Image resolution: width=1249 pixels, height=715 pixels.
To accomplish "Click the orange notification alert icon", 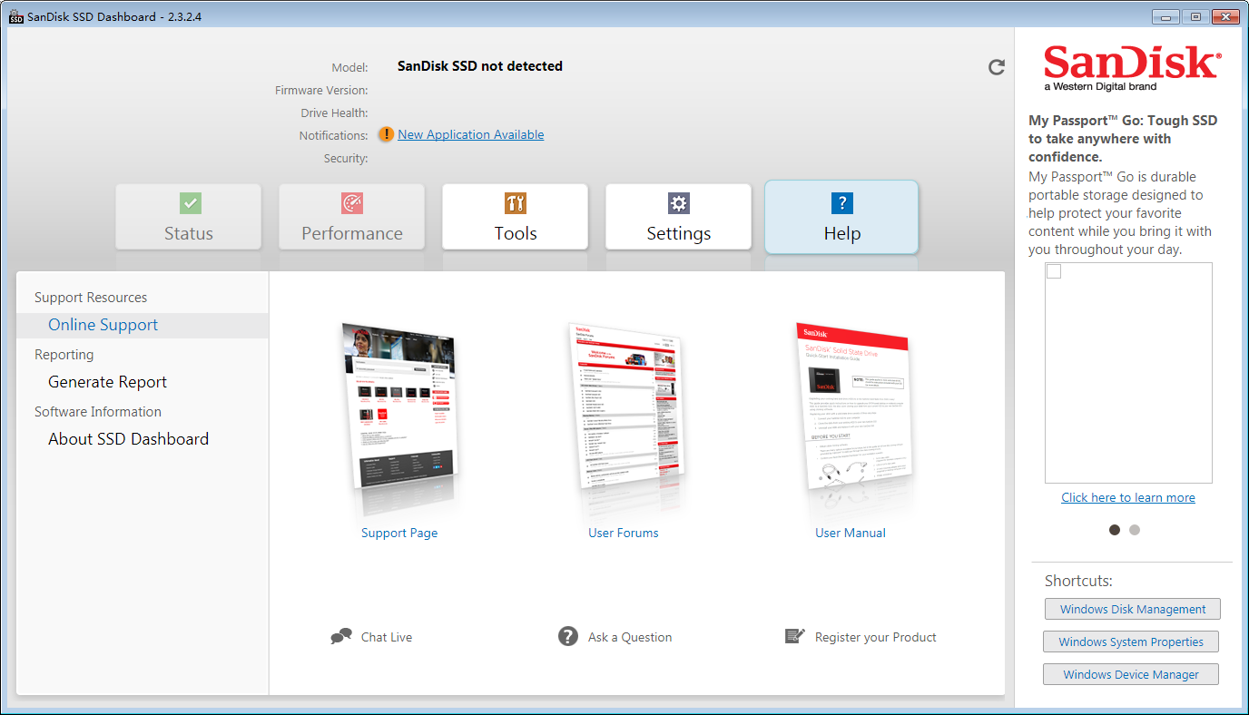I will coord(386,134).
